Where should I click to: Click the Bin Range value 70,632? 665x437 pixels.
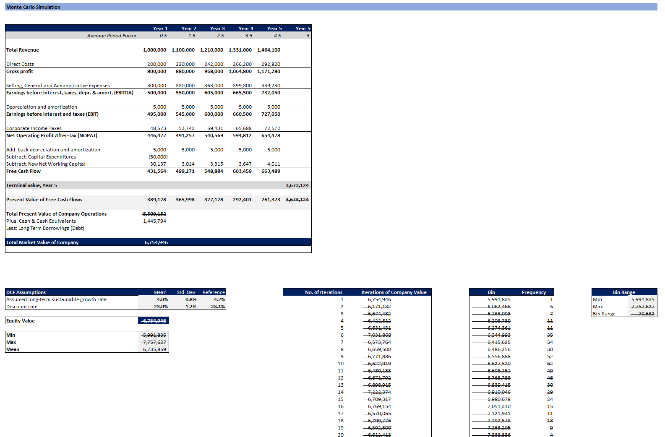pos(646,314)
